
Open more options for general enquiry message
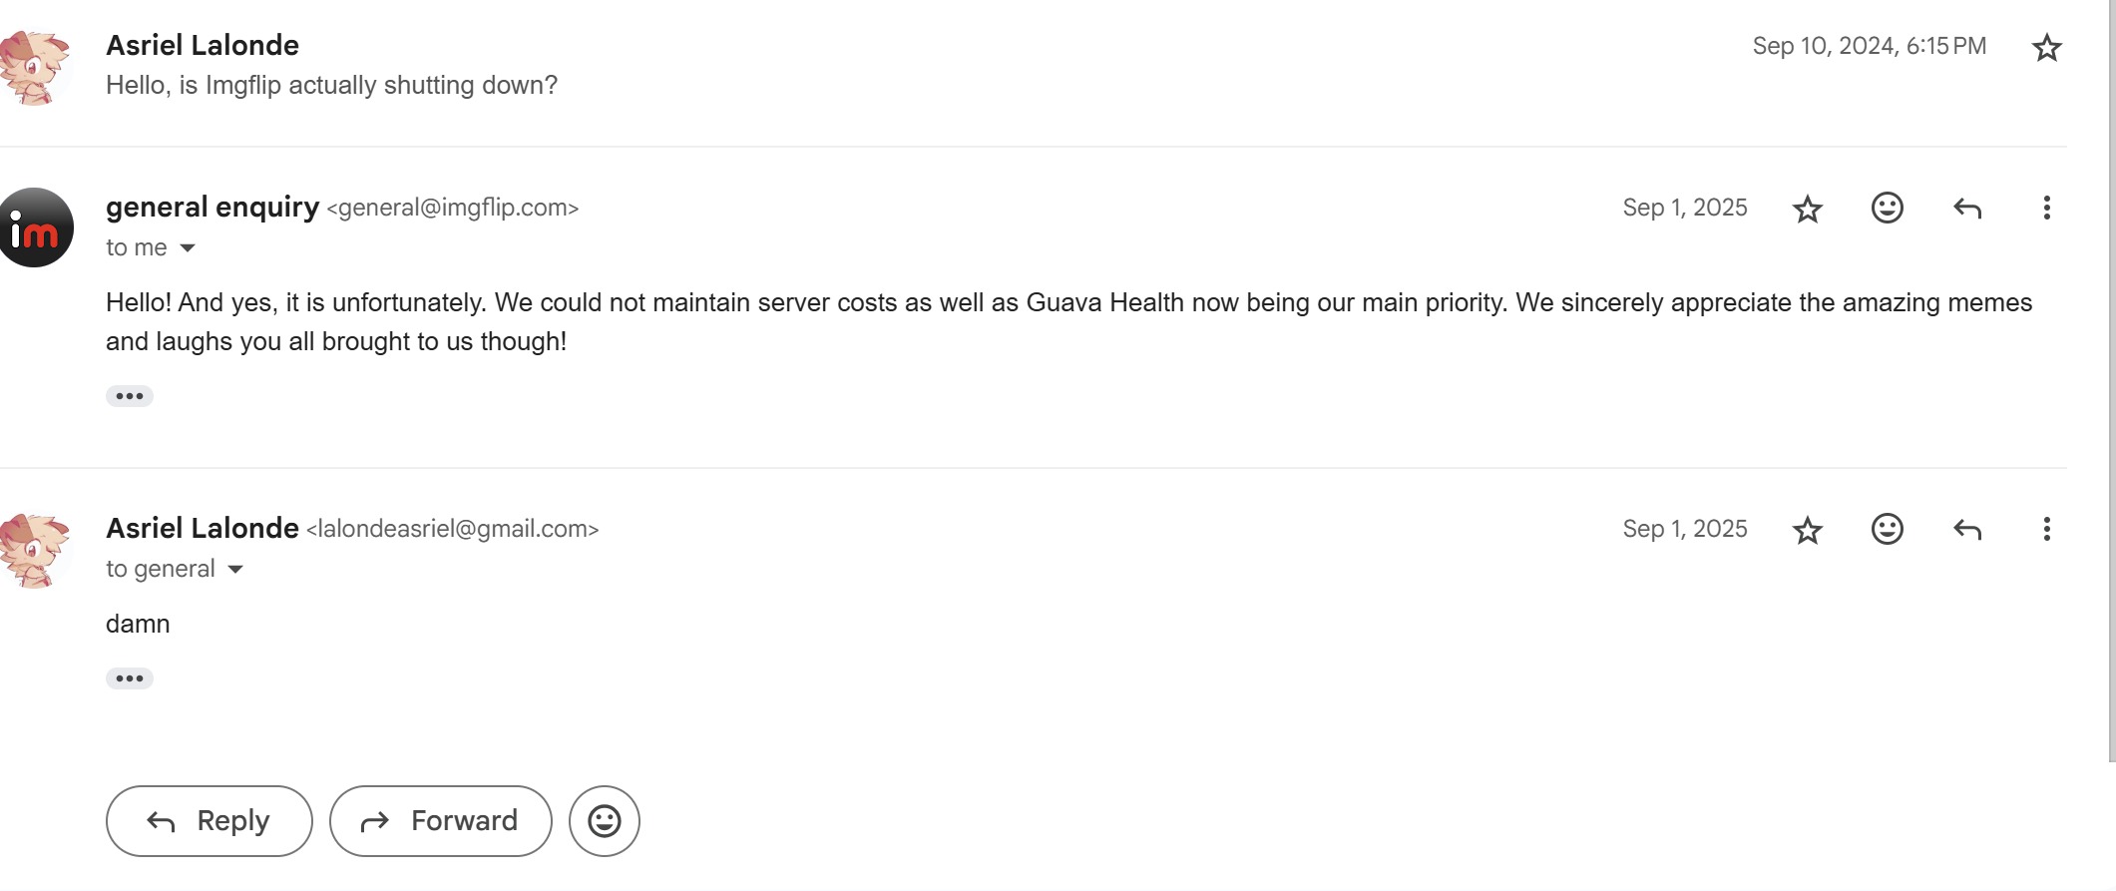[2046, 208]
